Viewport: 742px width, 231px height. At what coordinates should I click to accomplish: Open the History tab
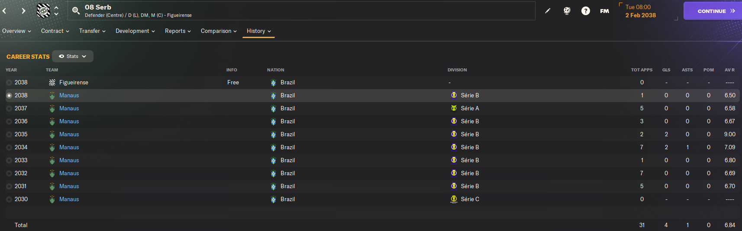(x=258, y=31)
